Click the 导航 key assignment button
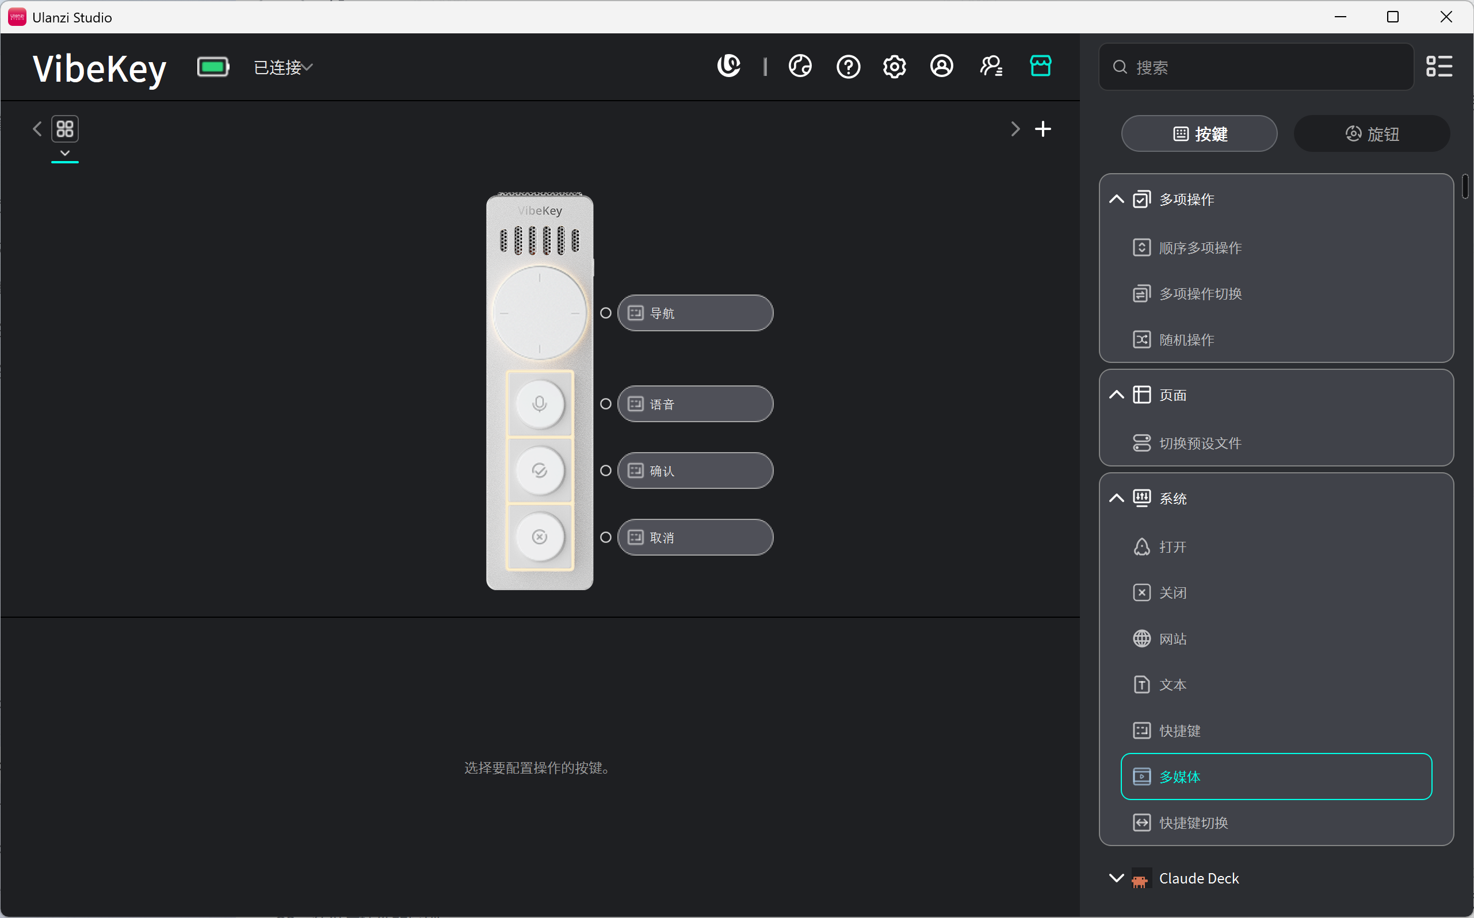This screenshot has height=918, width=1474. click(x=696, y=313)
